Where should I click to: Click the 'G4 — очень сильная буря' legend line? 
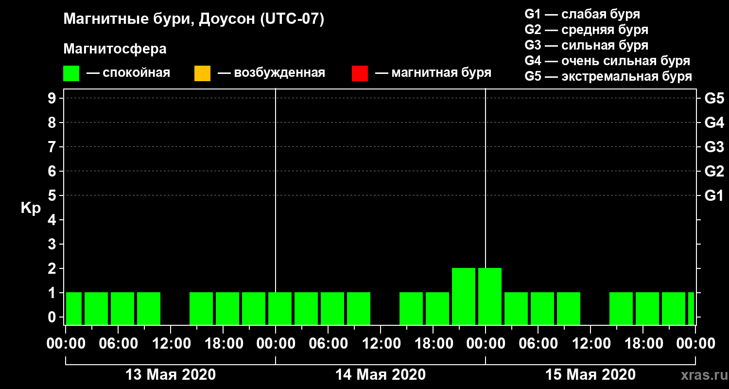tap(607, 61)
